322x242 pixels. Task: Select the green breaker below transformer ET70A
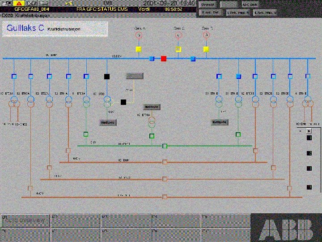tap(152, 136)
